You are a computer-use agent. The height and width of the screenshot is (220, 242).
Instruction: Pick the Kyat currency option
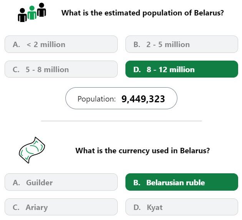[182, 207]
